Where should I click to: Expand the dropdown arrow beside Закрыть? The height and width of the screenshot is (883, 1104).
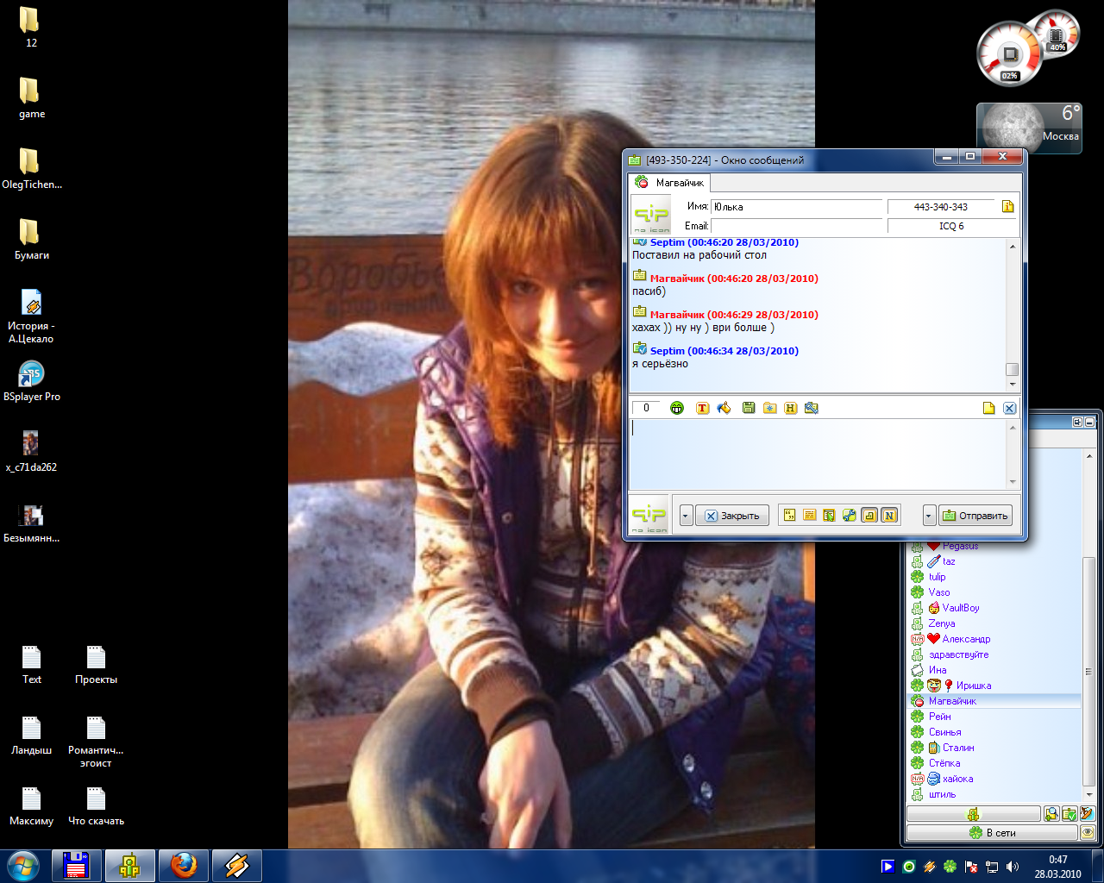point(686,516)
